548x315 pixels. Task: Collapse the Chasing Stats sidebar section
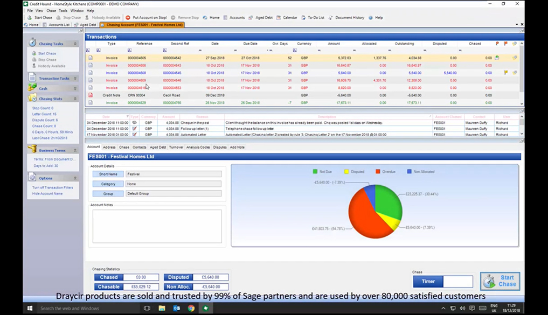[x=75, y=99]
